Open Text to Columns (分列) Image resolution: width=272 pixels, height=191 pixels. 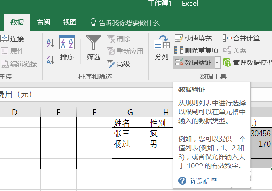tap(161, 48)
